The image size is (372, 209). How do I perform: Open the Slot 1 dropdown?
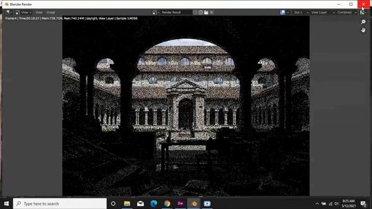pos(301,12)
